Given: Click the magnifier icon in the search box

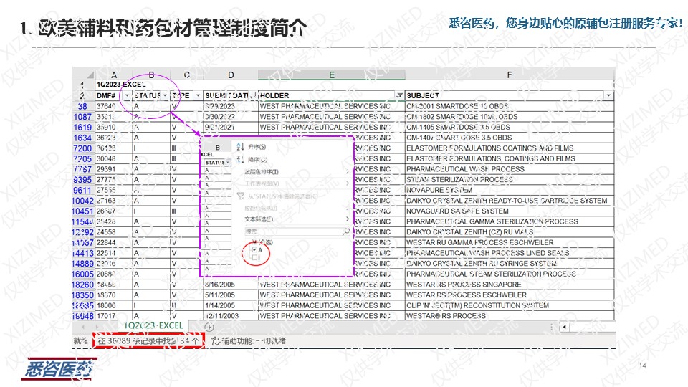Looking at the screenshot, I should pos(347,231).
